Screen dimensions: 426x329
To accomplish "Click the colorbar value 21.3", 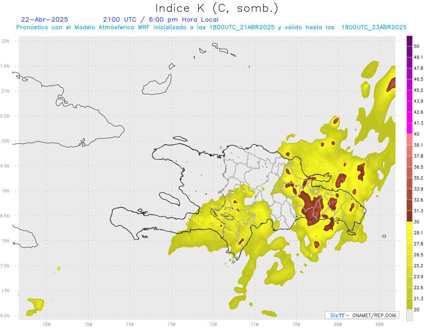I will point(419,298).
